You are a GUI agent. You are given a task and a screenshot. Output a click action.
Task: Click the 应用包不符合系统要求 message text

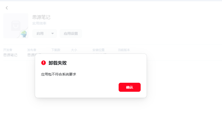[59, 74]
